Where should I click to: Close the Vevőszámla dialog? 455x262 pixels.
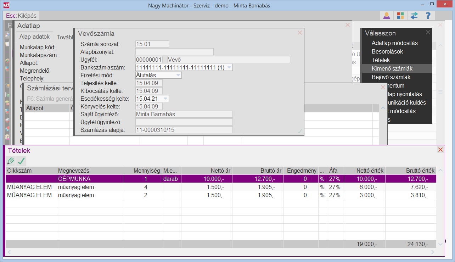pos(300,33)
